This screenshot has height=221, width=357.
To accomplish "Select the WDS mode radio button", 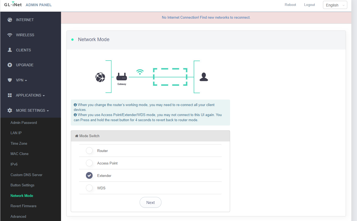I will point(89,188).
